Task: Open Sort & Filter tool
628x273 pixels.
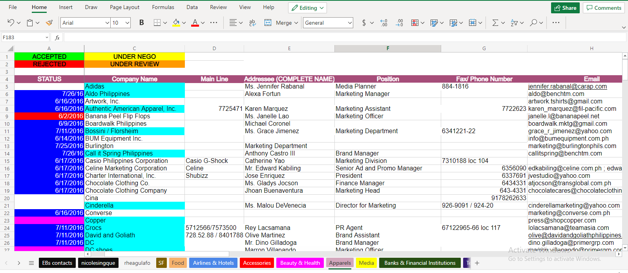Action: point(514,23)
